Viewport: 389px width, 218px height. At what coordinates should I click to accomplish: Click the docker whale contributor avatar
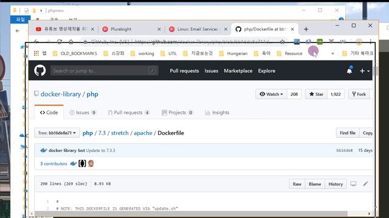(x=73, y=163)
